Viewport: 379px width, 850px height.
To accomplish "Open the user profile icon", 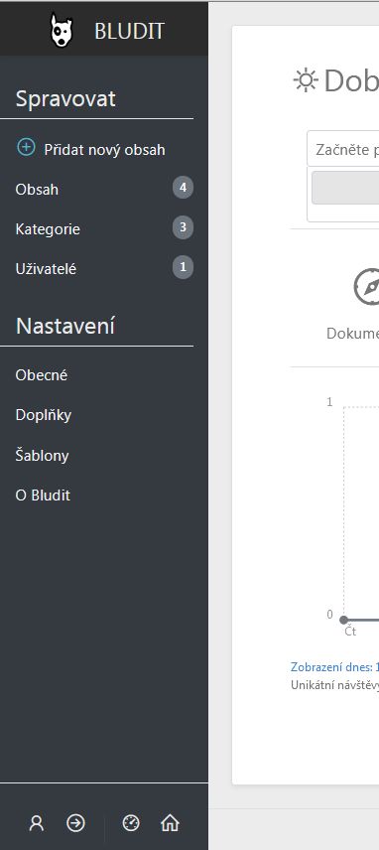I will pos(37,823).
